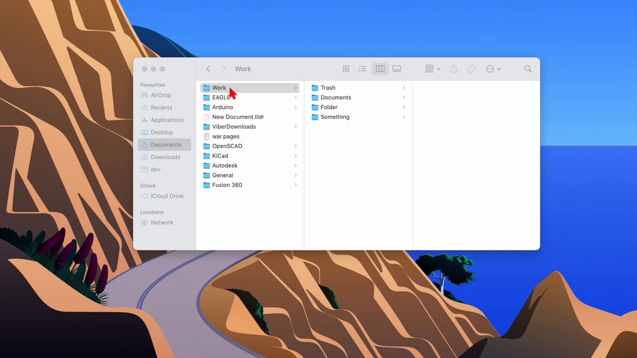Select the KiCad folder
Screen dimensions: 637x358
click(250, 156)
